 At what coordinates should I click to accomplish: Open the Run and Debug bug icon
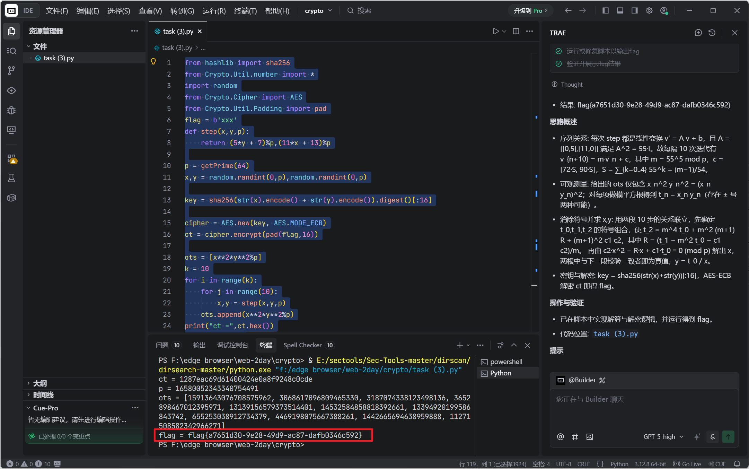[11, 110]
